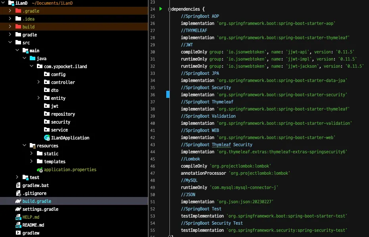Expand the templates folder

tap(31, 162)
